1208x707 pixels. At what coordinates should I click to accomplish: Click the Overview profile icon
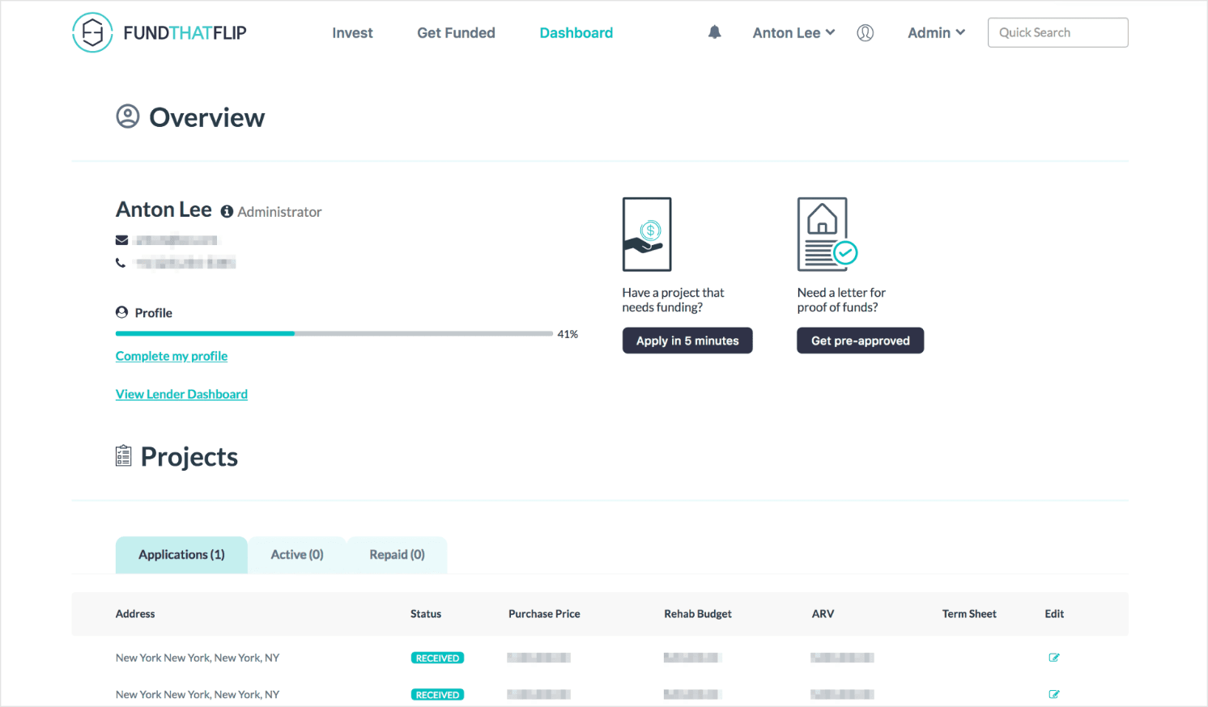pyautogui.click(x=128, y=116)
